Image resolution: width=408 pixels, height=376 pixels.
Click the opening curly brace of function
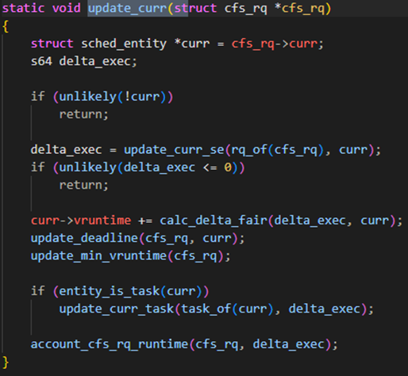coord(6,26)
